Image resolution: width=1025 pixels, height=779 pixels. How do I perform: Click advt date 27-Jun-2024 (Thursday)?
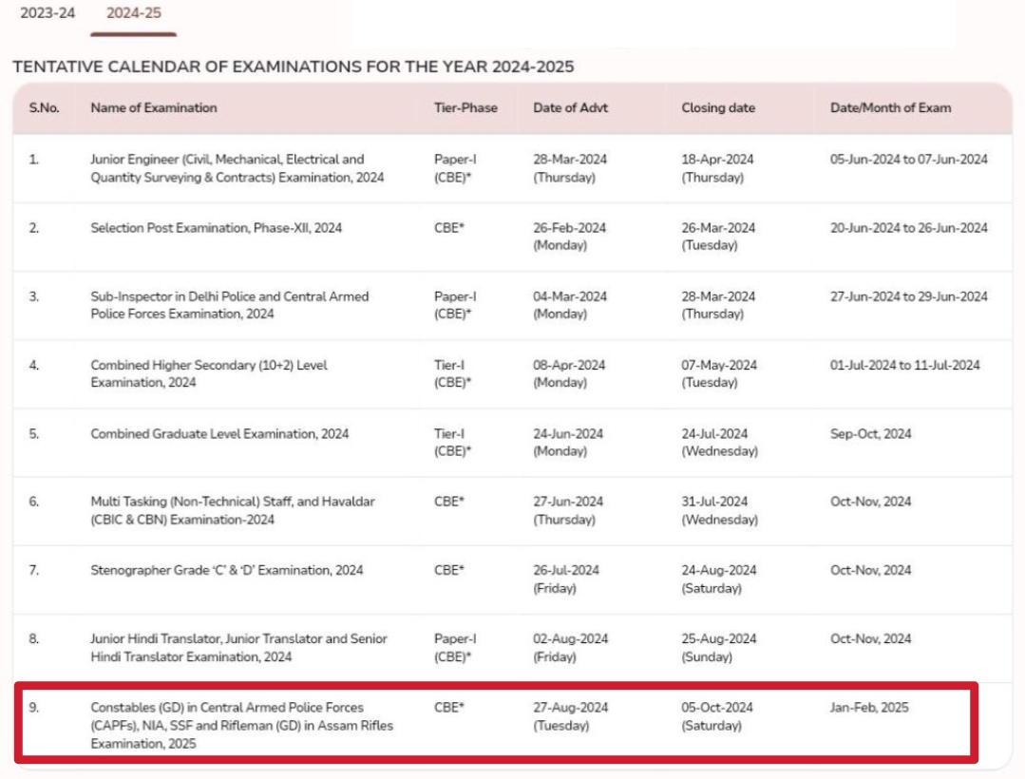(567, 510)
